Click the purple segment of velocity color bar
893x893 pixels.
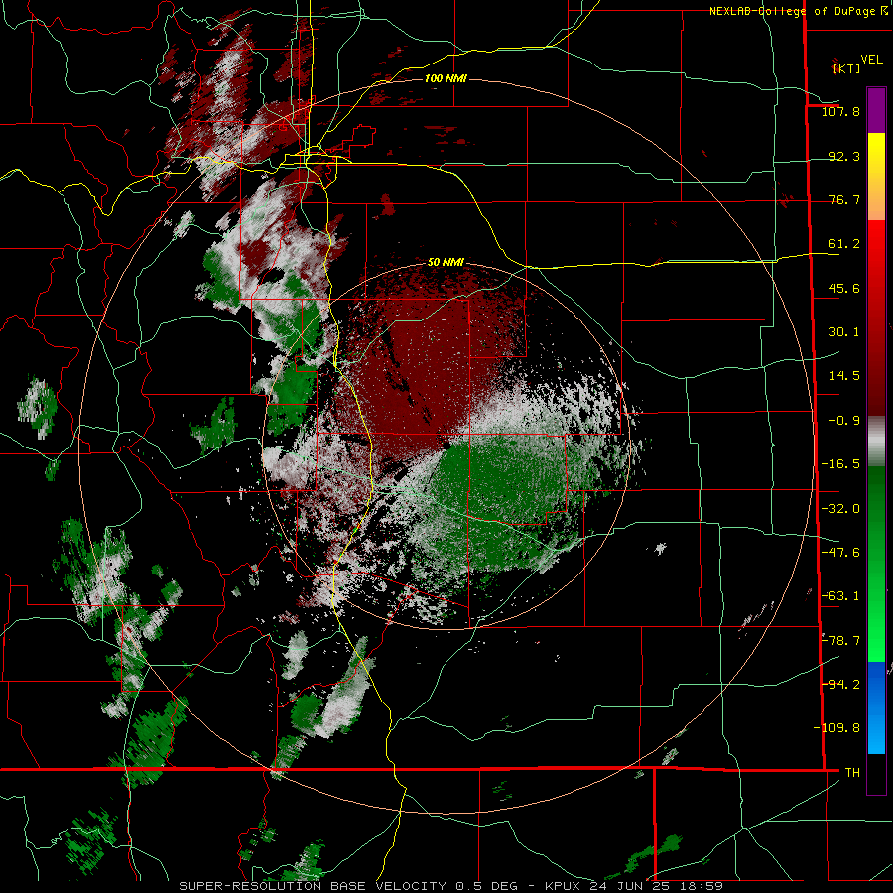876,110
